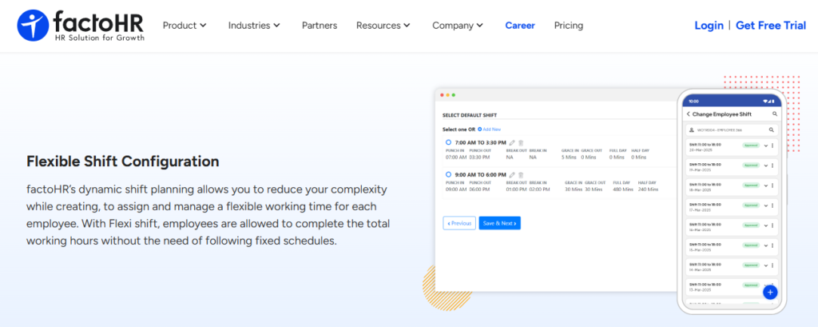Viewport: 818px width, 327px height.
Task: Click the 480 Mins full day value
Action: [623, 189]
